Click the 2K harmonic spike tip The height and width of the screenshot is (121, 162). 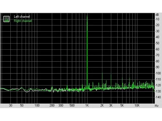tap(102, 73)
